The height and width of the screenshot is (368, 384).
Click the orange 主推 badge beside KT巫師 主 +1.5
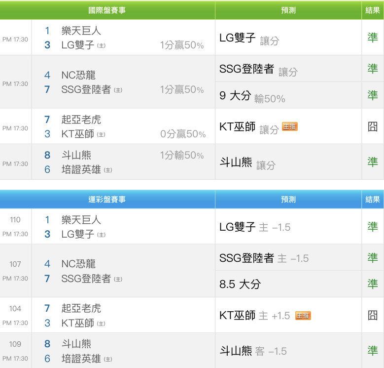[x=303, y=316]
